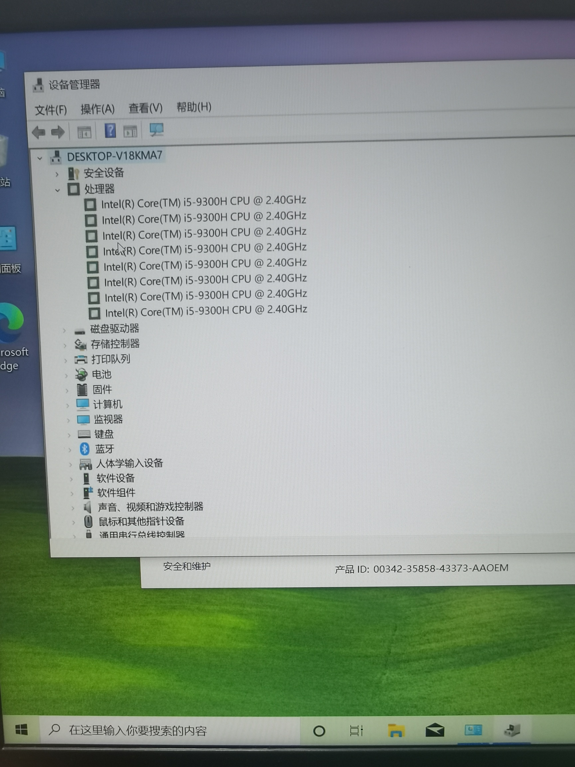This screenshot has width=575, height=767.
Task: Click the 固件 firmware icon
Action: pyautogui.click(x=82, y=390)
